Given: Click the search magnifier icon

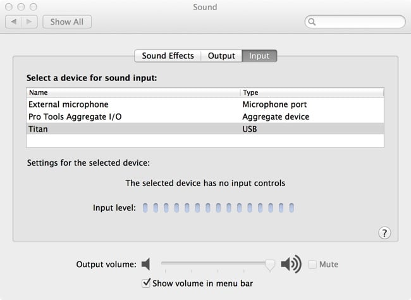Looking at the screenshot, I should [x=312, y=22].
